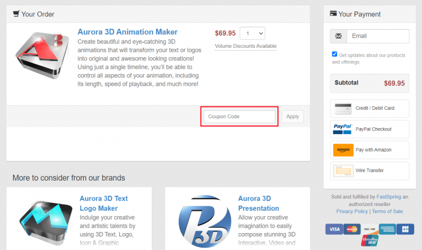This screenshot has height=250, width=422.
Task: Uncheck Get updates about our products checkbox
Action: point(335,54)
